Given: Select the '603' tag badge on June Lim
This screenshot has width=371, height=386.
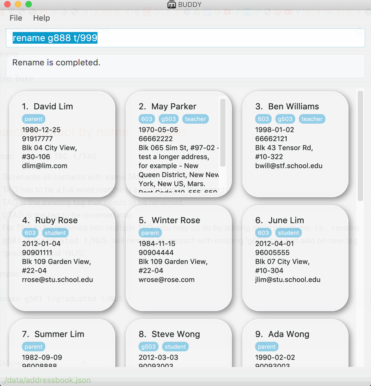Looking at the screenshot, I should [263, 233].
